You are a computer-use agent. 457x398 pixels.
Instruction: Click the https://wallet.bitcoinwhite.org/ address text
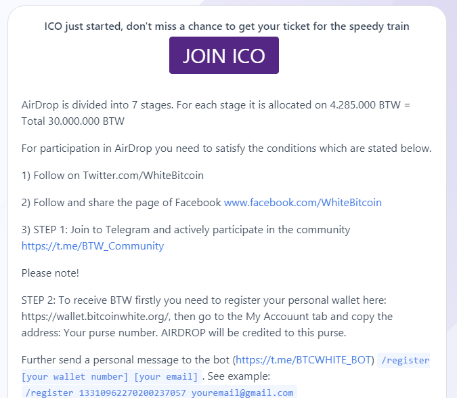(95, 317)
